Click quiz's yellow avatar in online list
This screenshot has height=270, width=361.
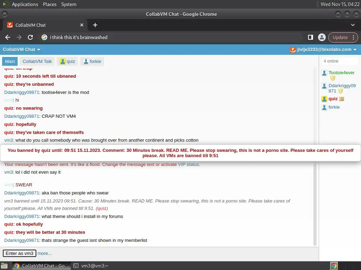pos(324,99)
